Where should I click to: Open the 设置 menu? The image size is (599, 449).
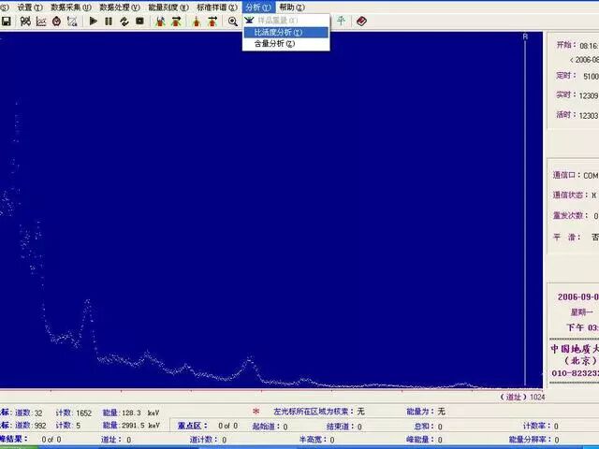pyautogui.click(x=30, y=7)
